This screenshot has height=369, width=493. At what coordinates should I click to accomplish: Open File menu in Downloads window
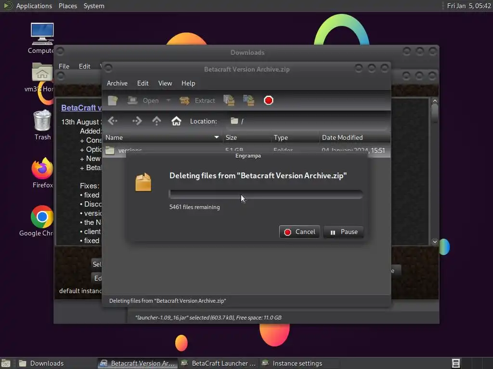coord(64,66)
